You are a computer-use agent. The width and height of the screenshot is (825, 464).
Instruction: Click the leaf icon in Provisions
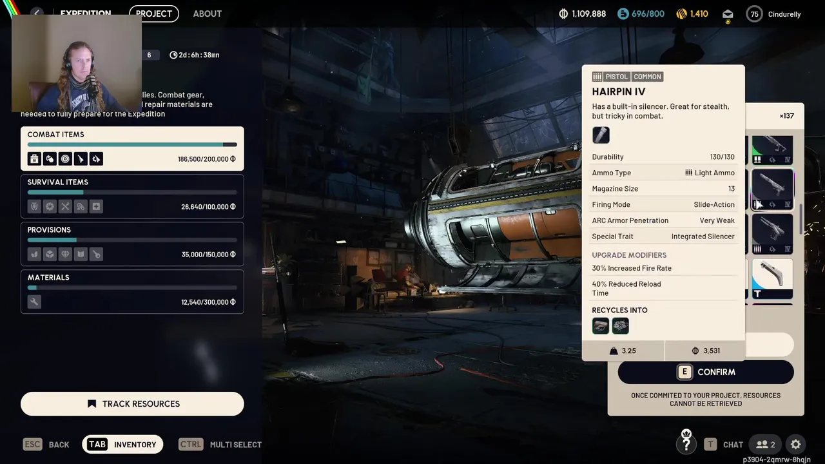click(x=34, y=255)
